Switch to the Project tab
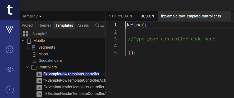This screenshot has width=234, height=98. (x=27, y=25)
